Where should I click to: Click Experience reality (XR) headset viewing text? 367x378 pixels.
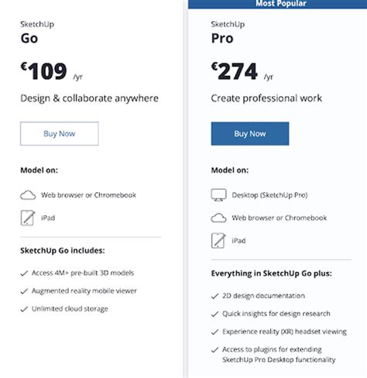pos(284,332)
